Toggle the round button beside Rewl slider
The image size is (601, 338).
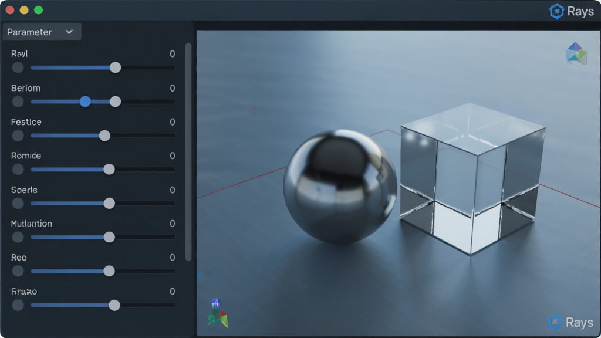18,67
